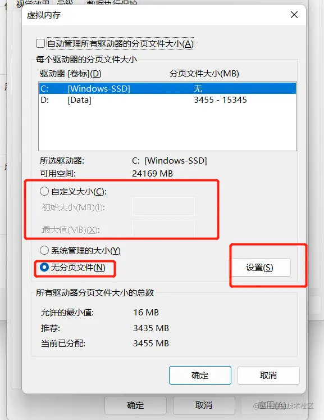Choose the 自定义大小 radio option
Image resolution: width=324 pixels, height=420 pixels.
44,191
